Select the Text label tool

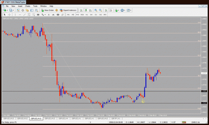(x=48, y=15)
